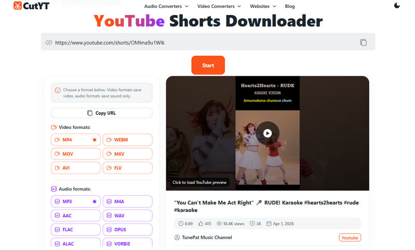Expand the Video Converters menu

[219, 6]
